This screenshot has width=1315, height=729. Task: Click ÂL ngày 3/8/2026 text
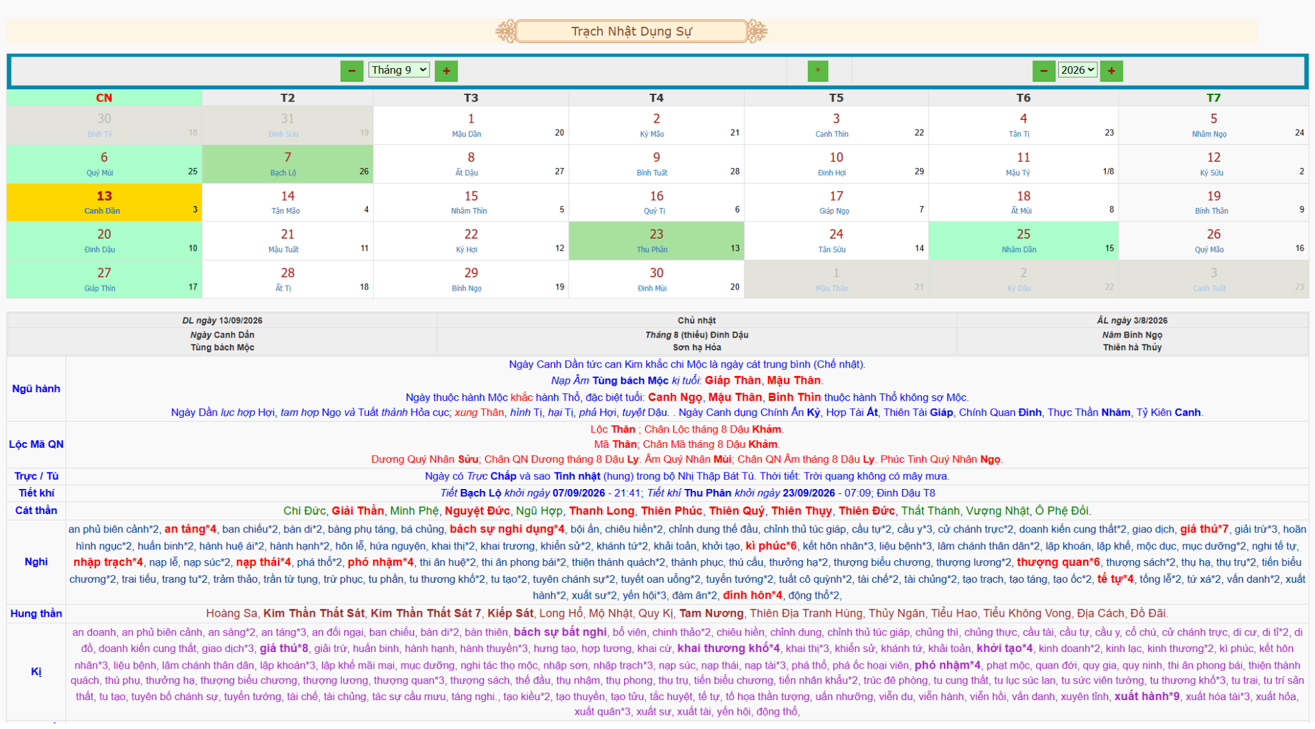point(1132,321)
